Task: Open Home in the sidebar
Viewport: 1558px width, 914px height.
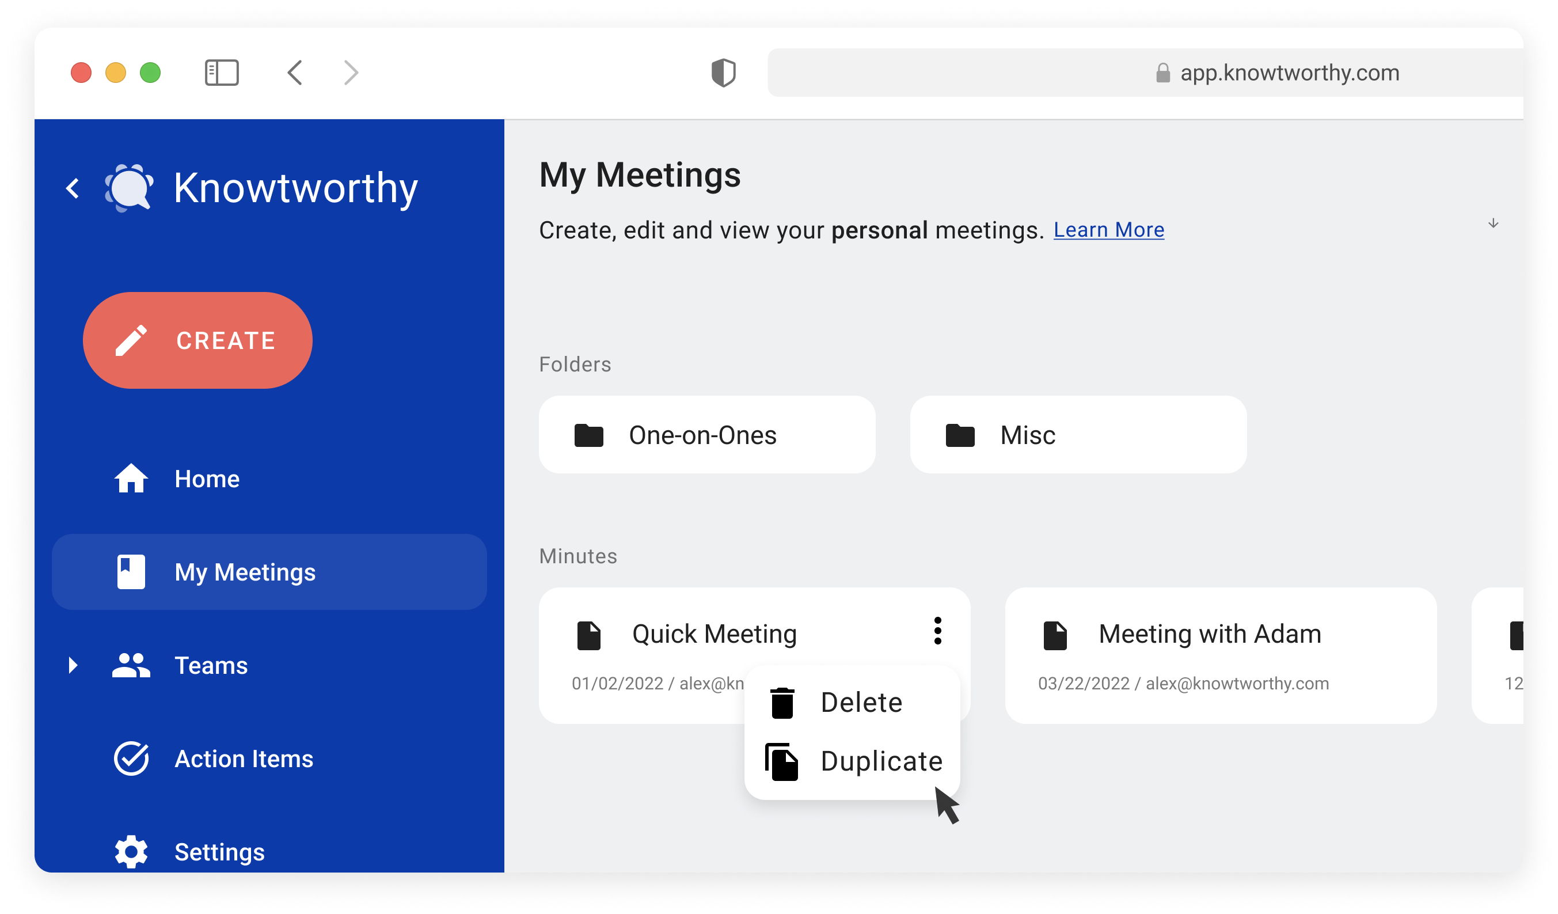Action: 269,479
